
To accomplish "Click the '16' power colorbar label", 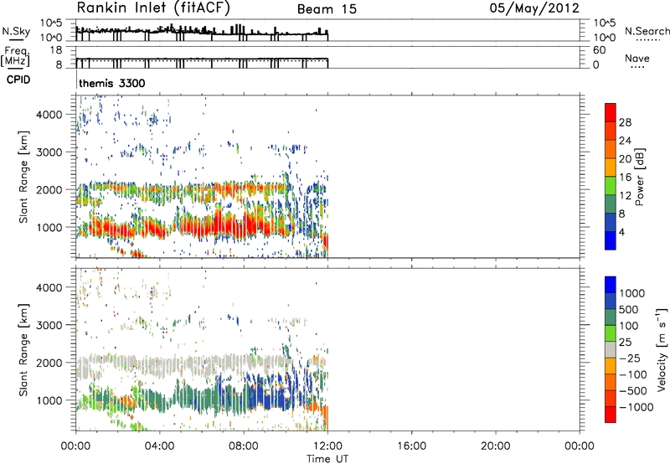I will 625,178.
